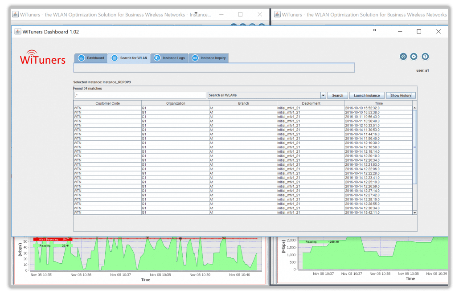The height and width of the screenshot is (294, 459).
Task: Click the Selected Instance: Instance_REPDP3 label
Action: point(102,82)
